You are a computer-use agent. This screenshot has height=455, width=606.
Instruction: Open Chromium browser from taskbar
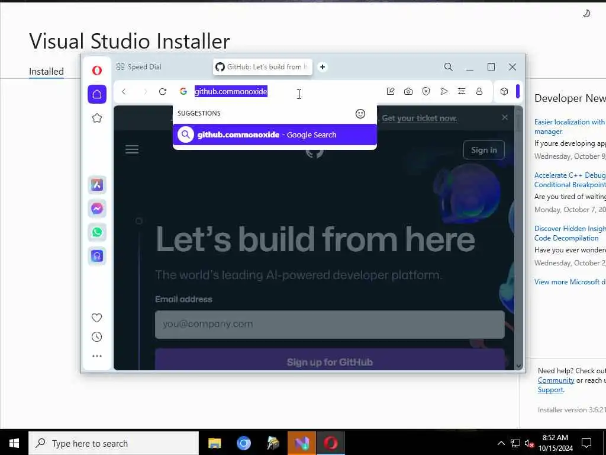(x=243, y=443)
